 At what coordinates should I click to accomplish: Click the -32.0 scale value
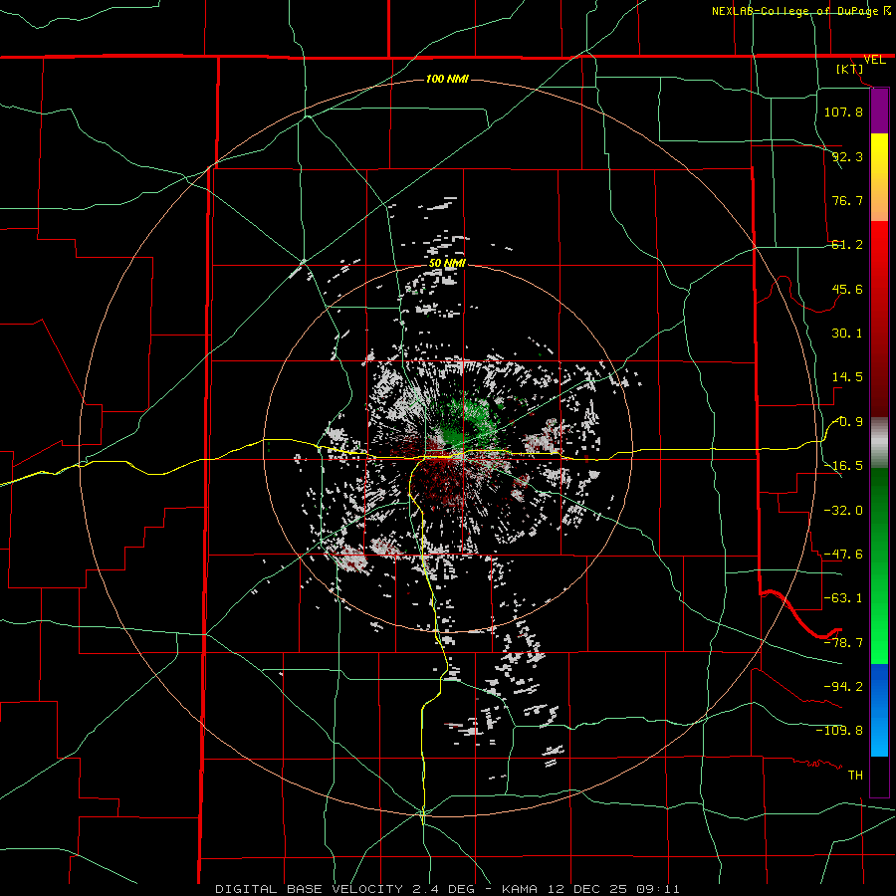843,511
